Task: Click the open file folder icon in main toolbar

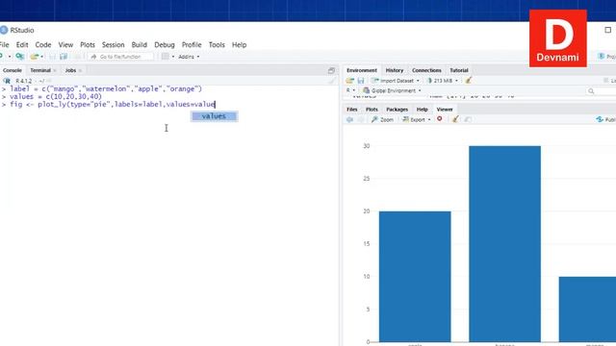Action: 35,57
